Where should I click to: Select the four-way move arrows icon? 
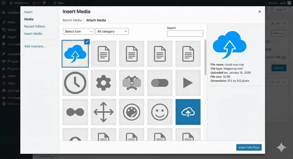pos(103,112)
